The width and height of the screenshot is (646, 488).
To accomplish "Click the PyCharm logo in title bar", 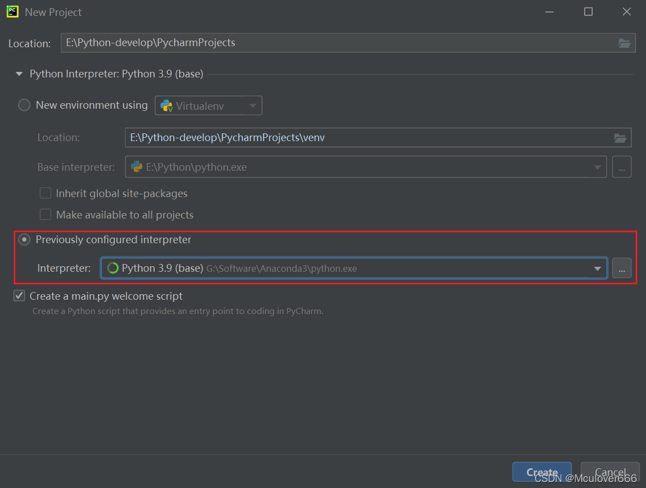I will pyautogui.click(x=13, y=12).
